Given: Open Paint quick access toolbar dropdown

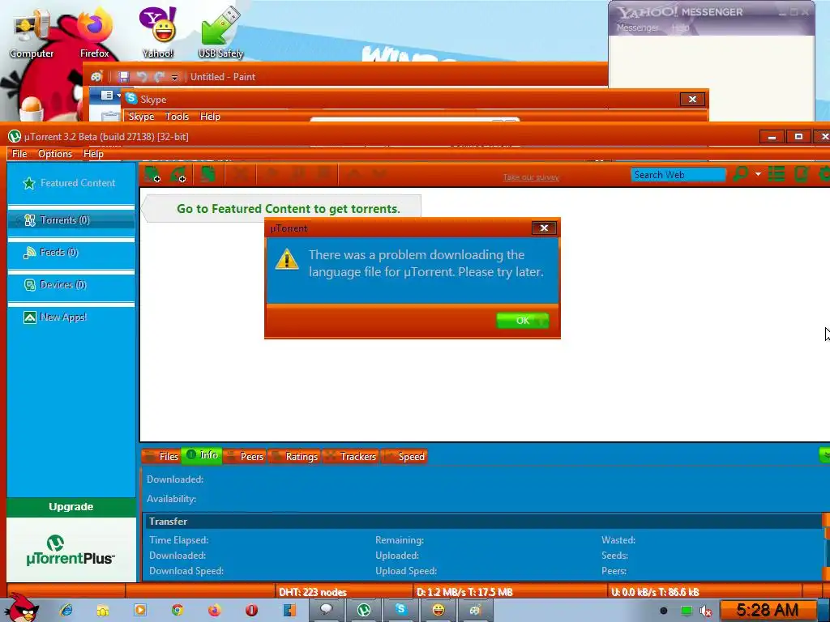Looking at the screenshot, I should point(174,78).
